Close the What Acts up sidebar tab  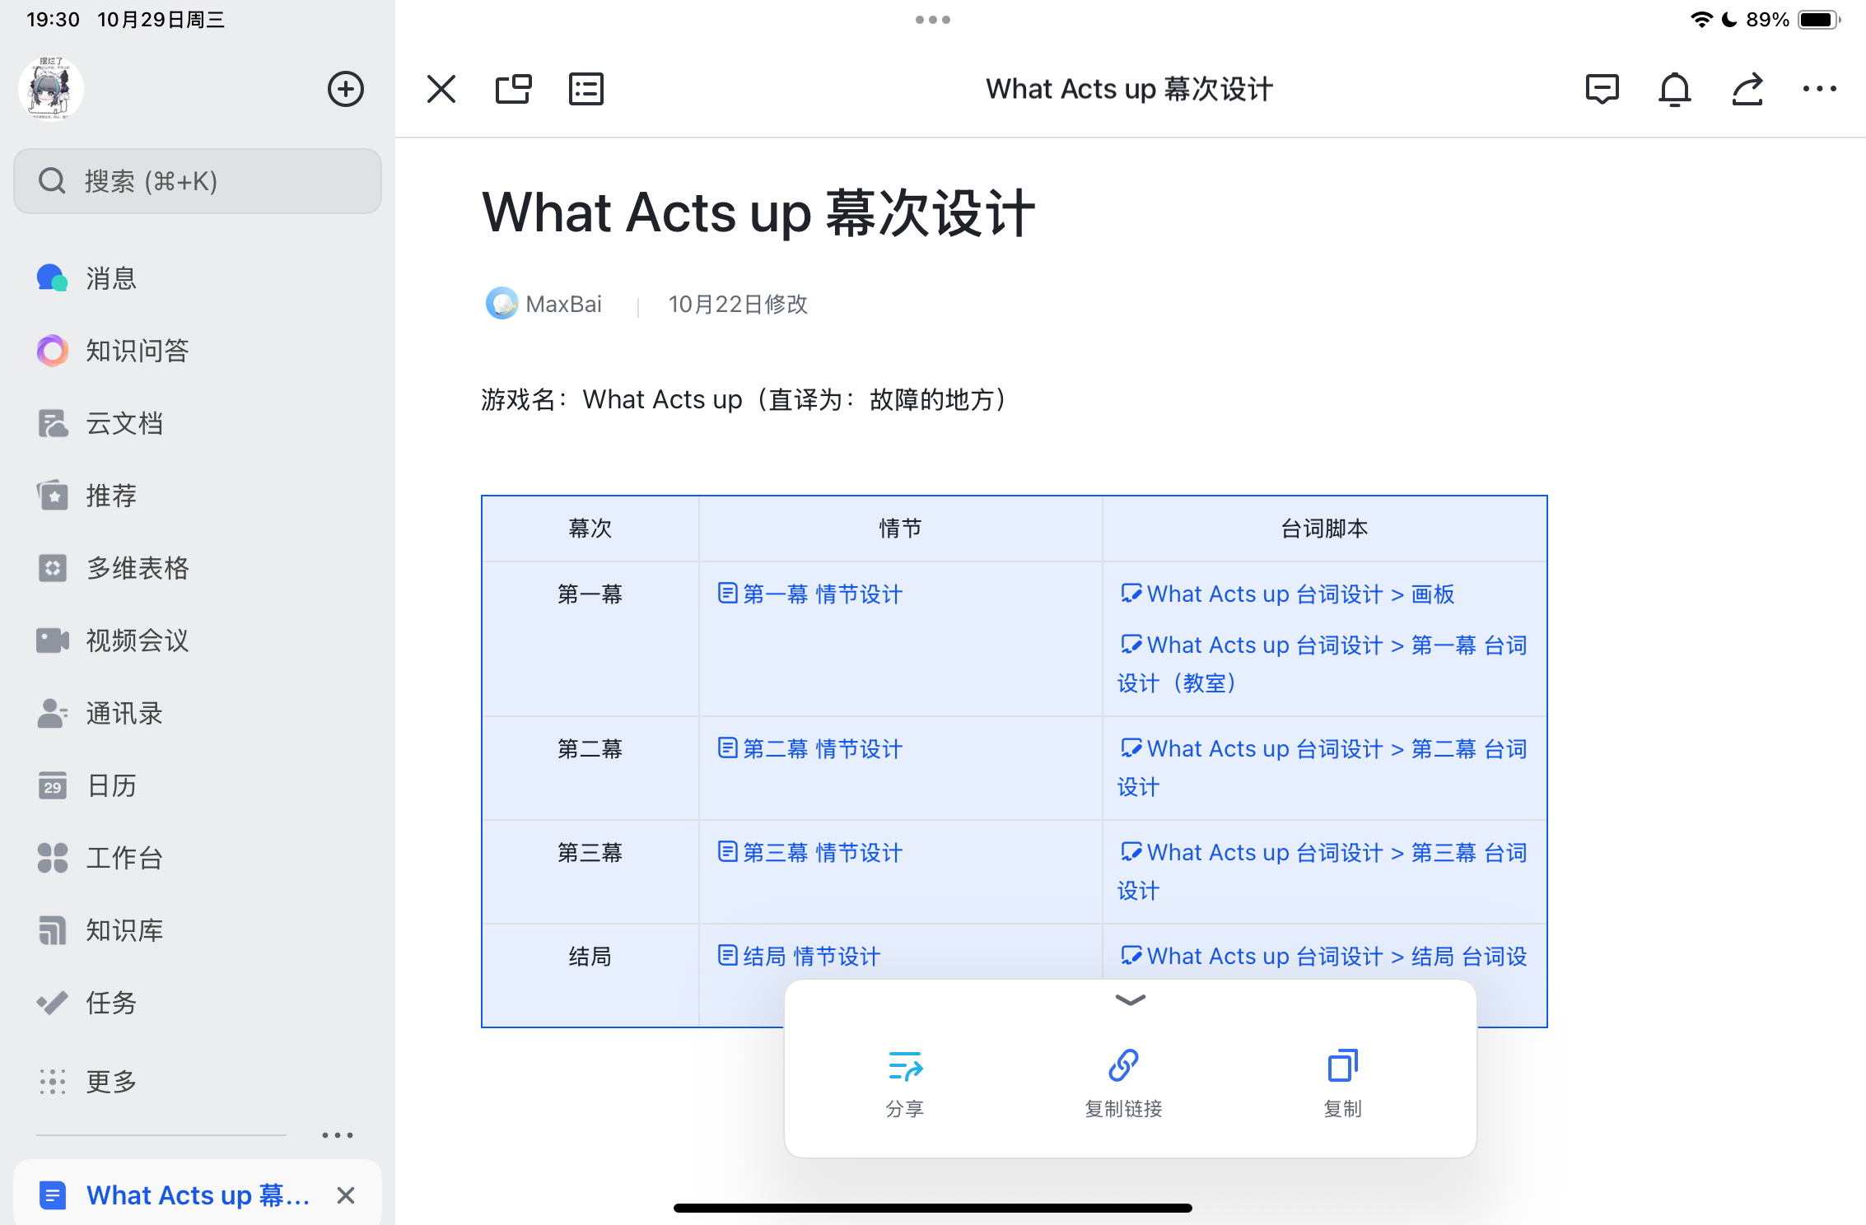tap(346, 1195)
